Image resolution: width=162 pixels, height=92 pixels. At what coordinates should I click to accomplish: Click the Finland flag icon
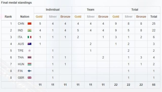click(x=29, y=71)
